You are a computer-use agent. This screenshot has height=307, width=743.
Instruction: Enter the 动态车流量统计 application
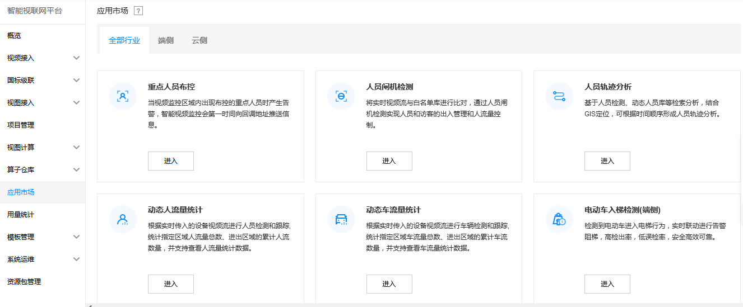point(389,284)
